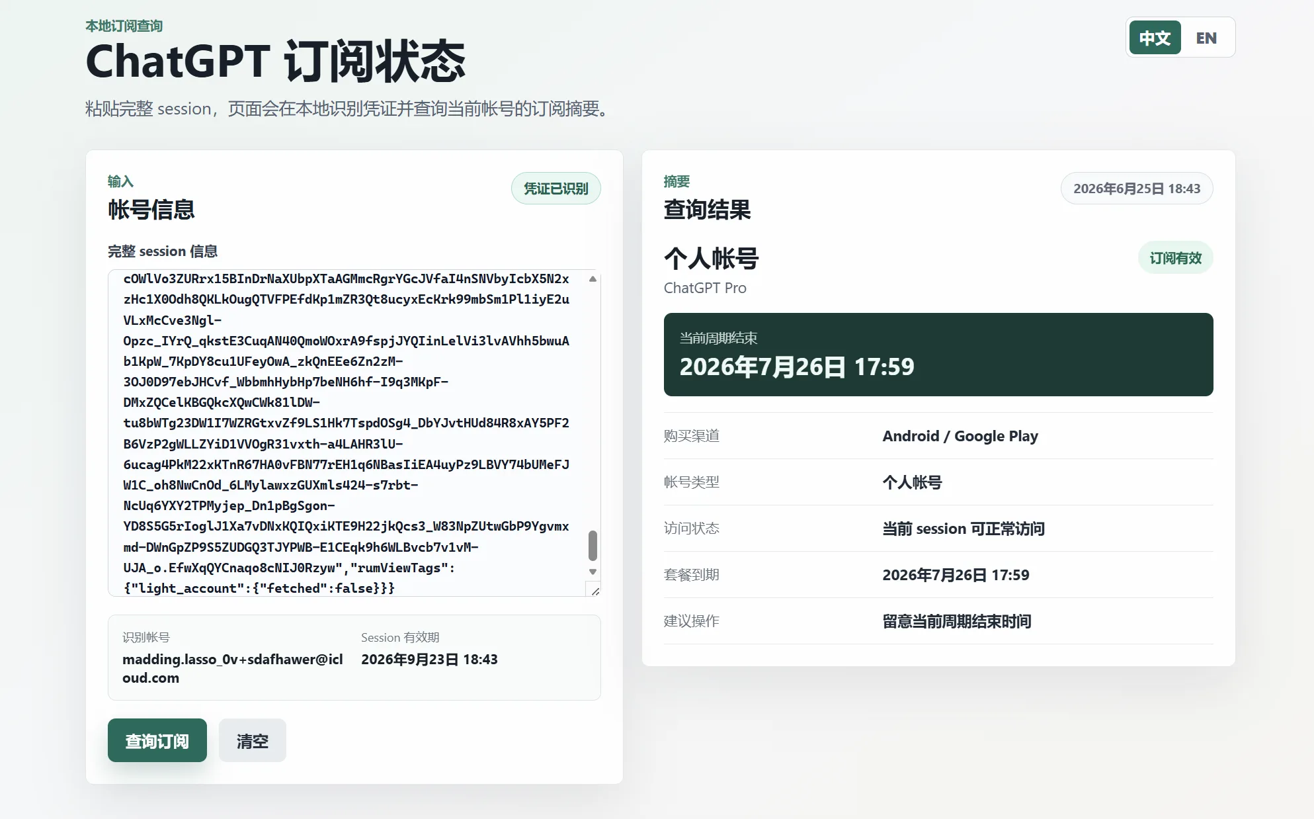This screenshot has width=1314, height=819.
Task: Click the 2026年6月25日 18:43 timestamp badge
Action: click(x=1137, y=189)
